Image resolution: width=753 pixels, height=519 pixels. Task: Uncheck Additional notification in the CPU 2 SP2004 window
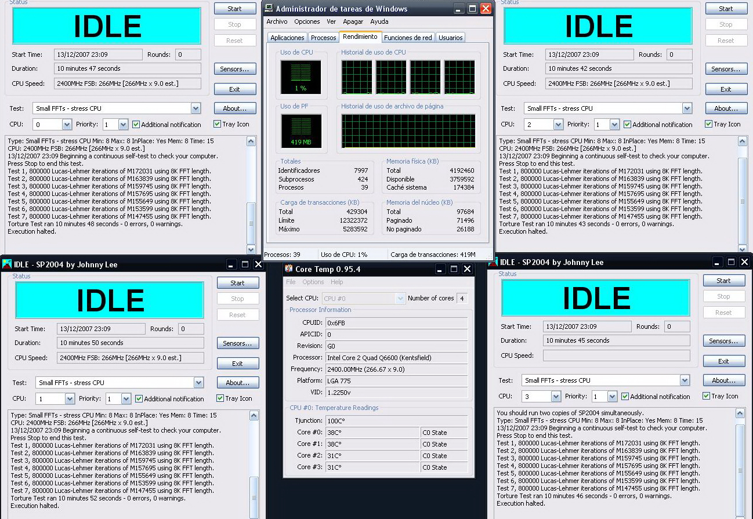pos(627,124)
